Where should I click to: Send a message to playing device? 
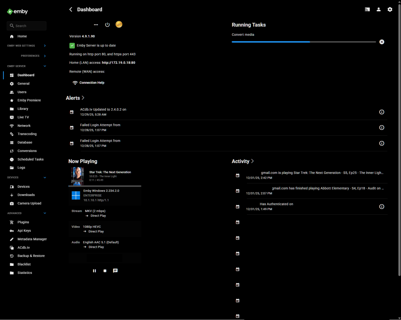click(115, 271)
